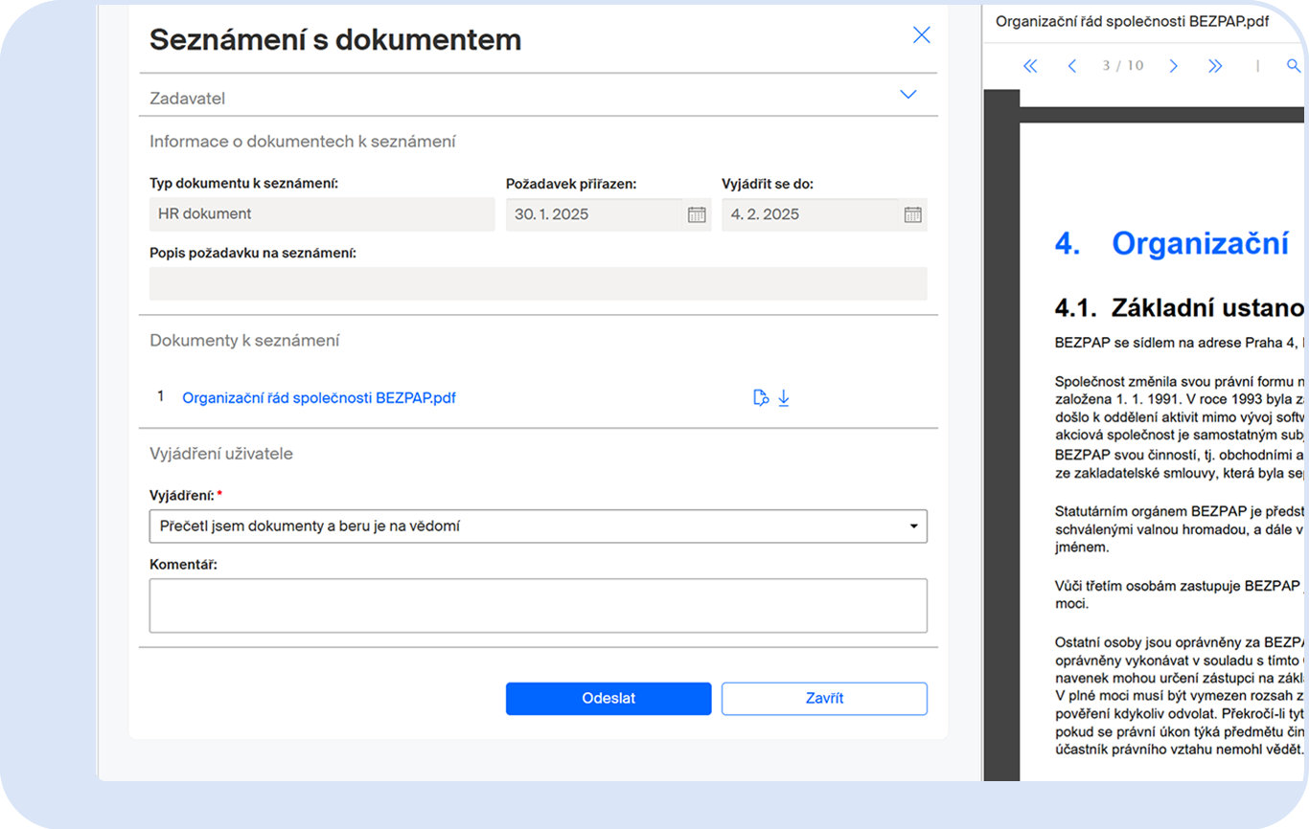This screenshot has width=1309, height=829.
Task: Click the Odeslat button
Action: pyautogui.click(x=609, y=699)
